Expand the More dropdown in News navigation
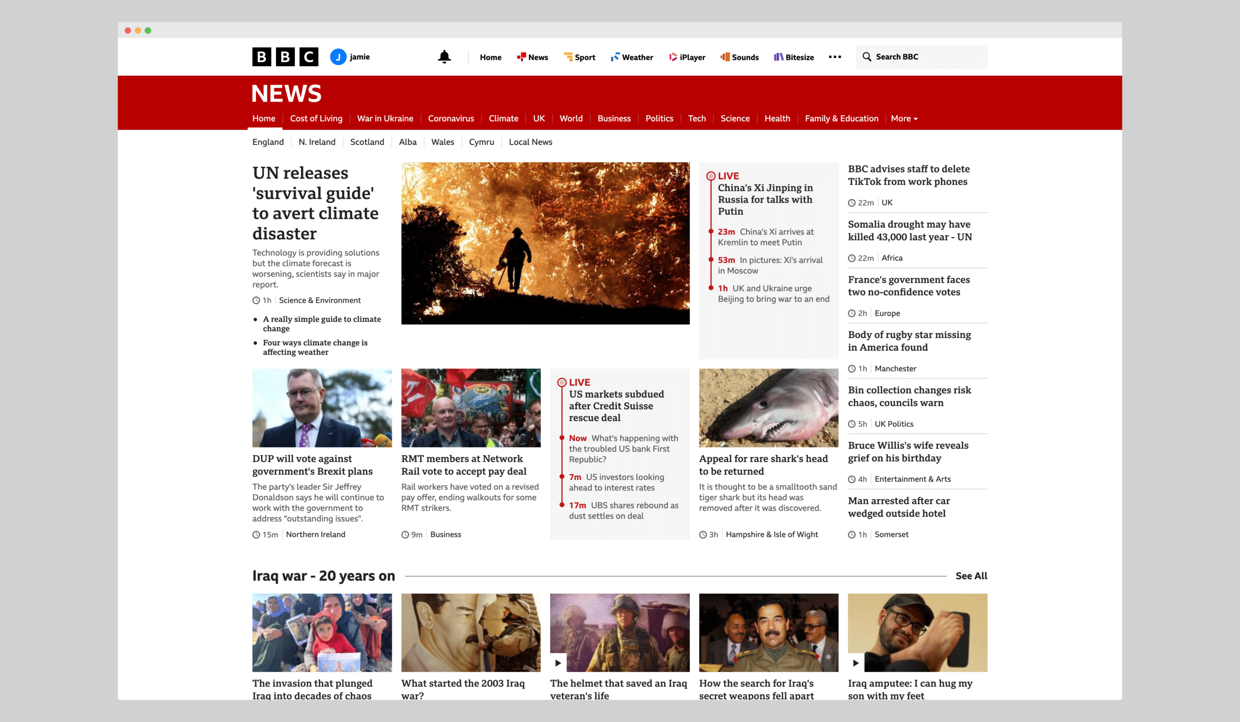 904,119
